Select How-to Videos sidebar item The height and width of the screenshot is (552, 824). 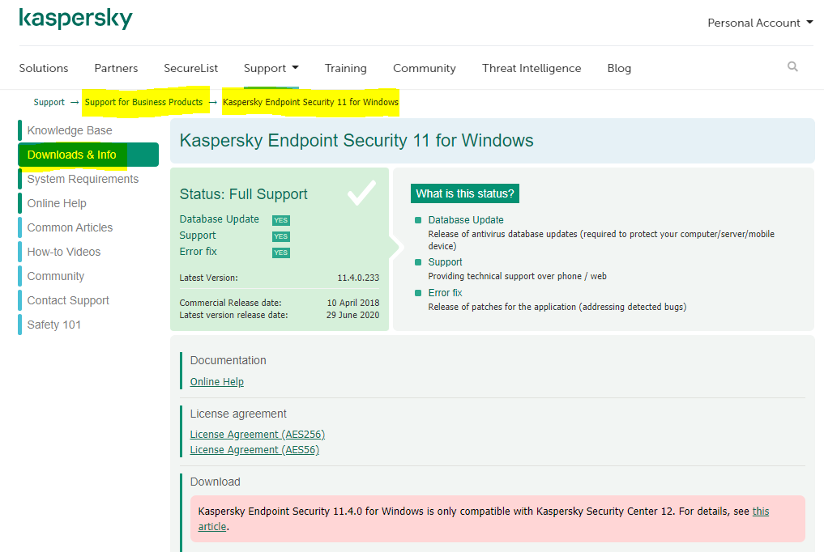coord(64,252)
